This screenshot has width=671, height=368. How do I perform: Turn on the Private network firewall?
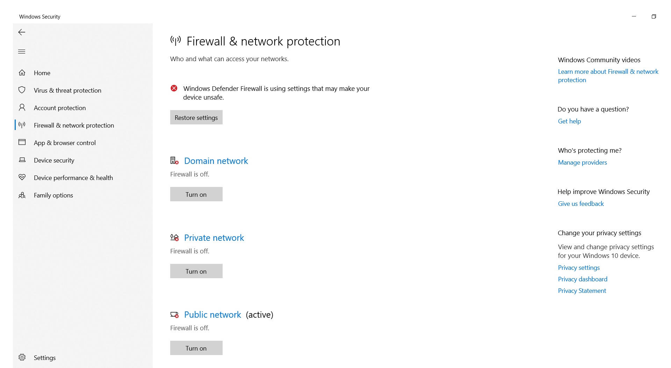[x=196, y=271]
